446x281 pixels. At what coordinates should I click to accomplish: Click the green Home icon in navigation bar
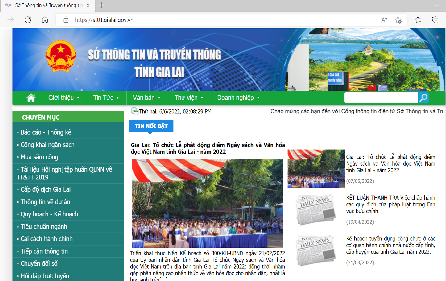[x=31, y=98]
